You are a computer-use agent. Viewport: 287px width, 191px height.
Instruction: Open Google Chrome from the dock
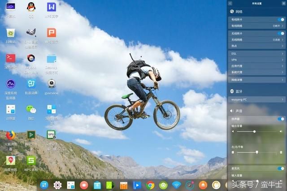coord(150,185)
